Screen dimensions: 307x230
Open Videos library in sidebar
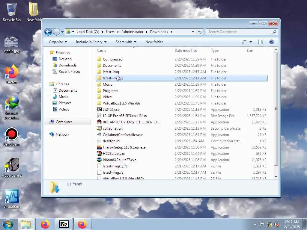[64, 109]
